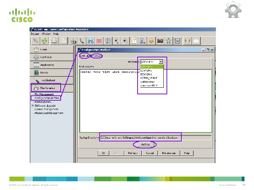Click the gear with floppy disk toolbar icon

tap(73, 41)
